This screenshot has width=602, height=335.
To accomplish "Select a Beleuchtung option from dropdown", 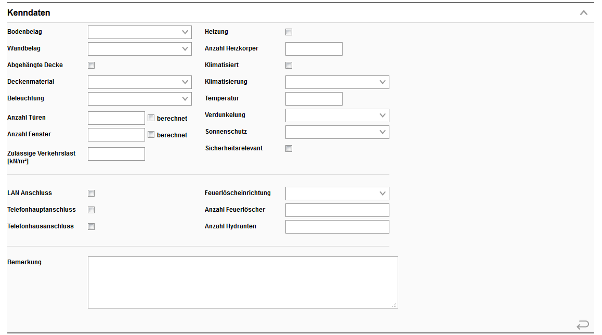I will point(140,99).
